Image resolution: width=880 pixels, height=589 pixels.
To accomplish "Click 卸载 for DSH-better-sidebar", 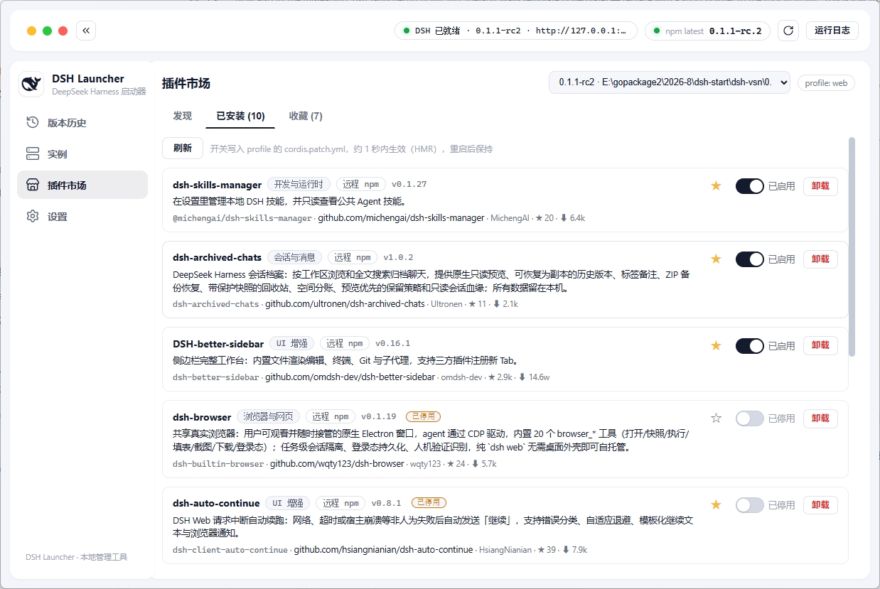I will pos(820,346).
